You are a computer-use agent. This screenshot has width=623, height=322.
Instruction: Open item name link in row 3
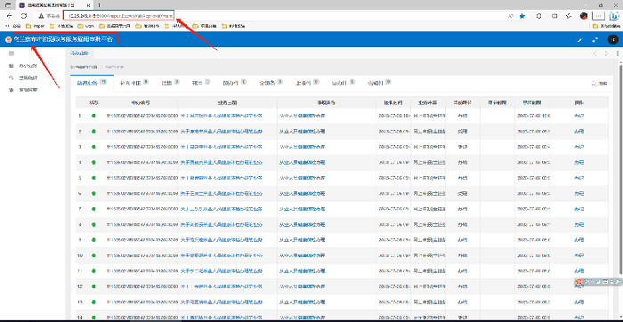pos(303,147)
